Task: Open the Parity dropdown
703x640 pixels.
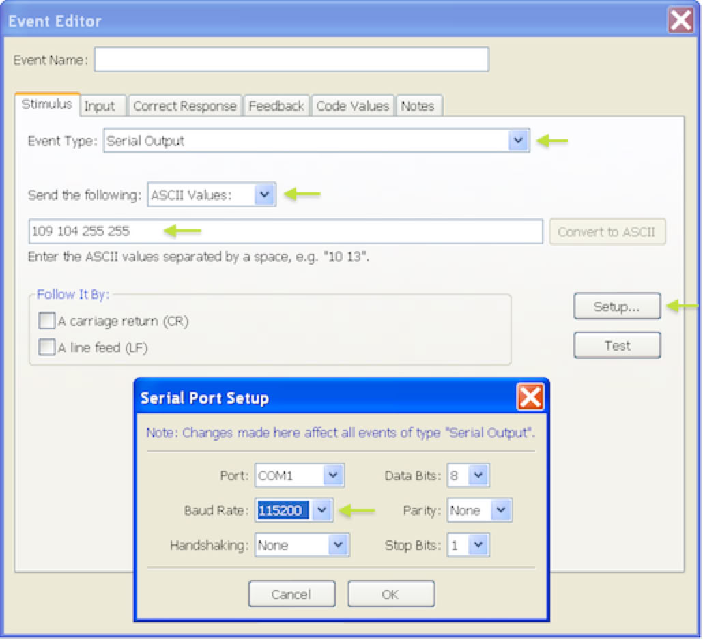Action: (501, 510)
